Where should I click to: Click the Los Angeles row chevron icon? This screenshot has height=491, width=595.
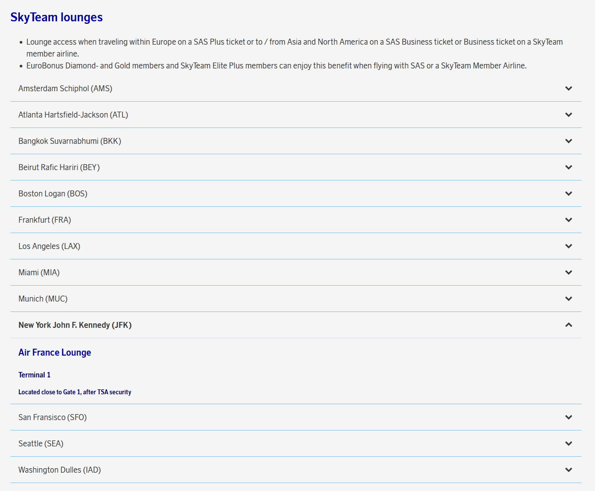[x=568, y=246]
